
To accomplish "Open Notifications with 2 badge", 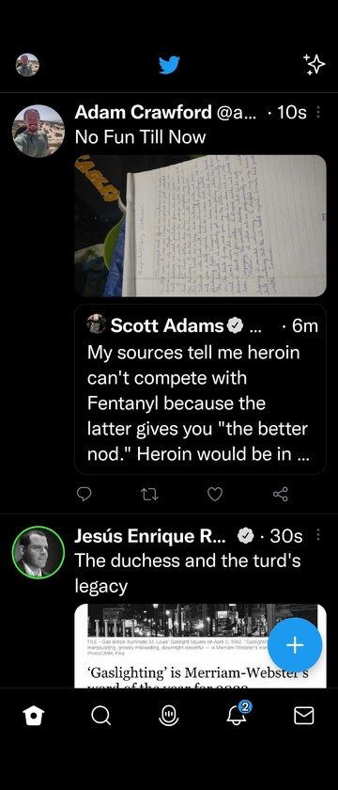I will pos(237,714).
